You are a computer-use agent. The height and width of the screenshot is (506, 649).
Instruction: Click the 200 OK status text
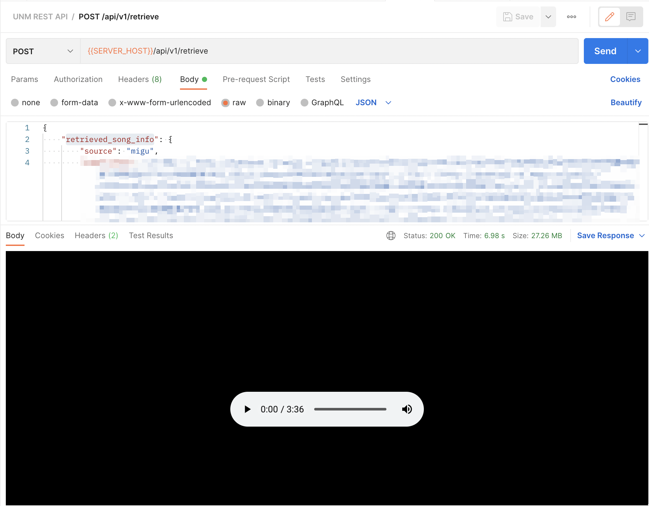pos(442,236)
